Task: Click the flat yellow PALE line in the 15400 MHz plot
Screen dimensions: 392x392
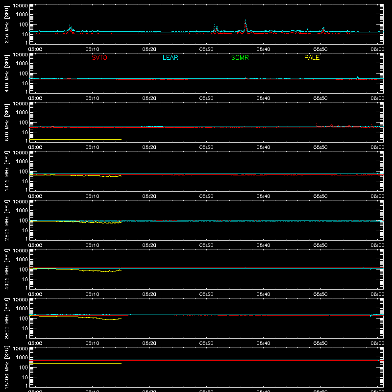Action: [x=75, y=363]
